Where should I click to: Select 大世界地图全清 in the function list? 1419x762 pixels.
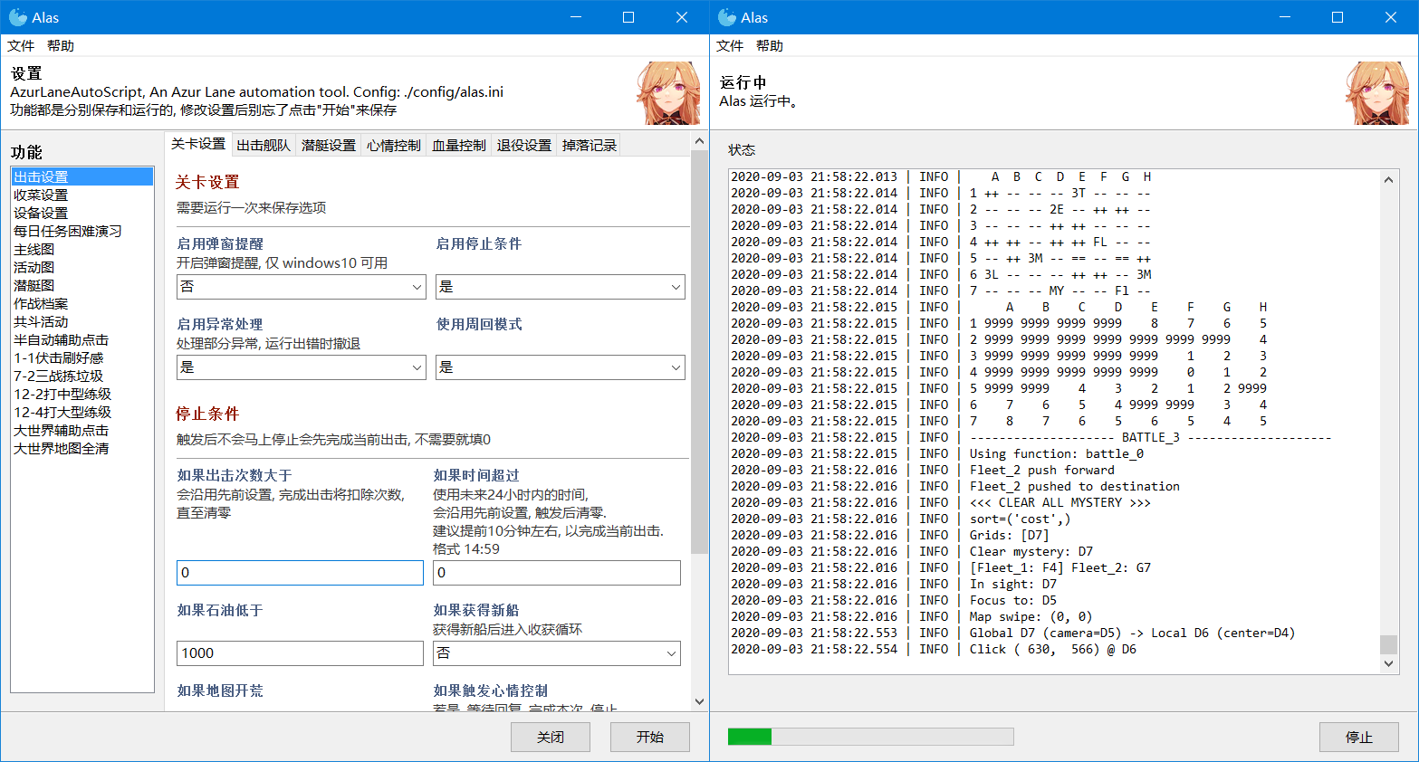tap(59, 448)
